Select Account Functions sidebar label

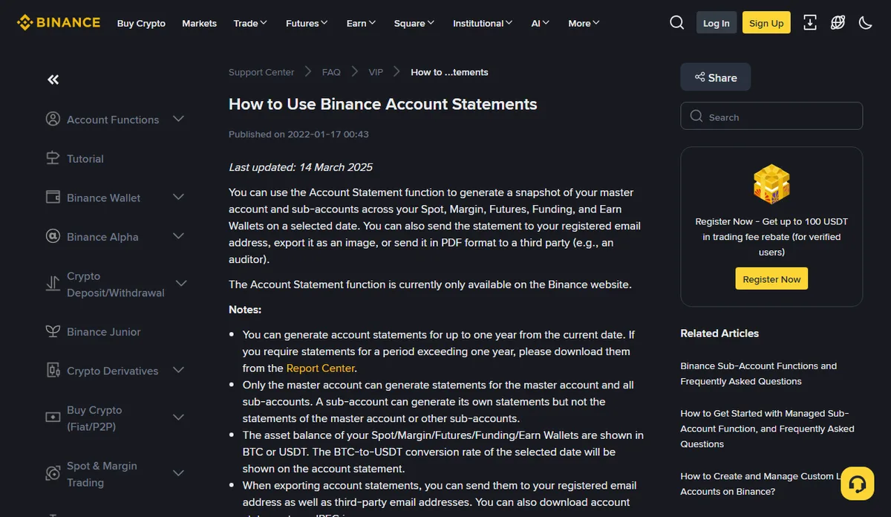(113, 119)
